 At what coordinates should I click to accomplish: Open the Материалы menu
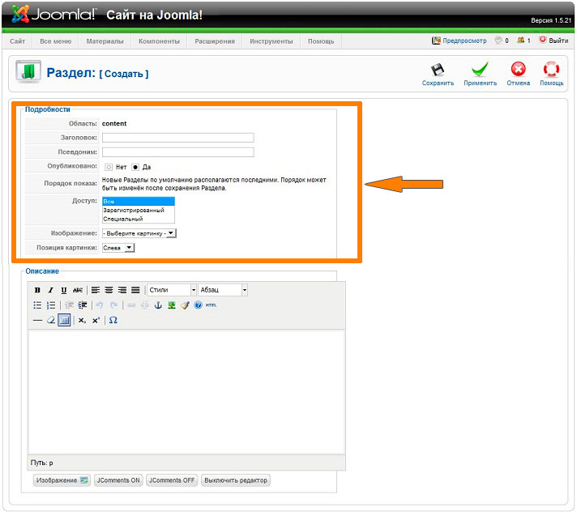105,41
